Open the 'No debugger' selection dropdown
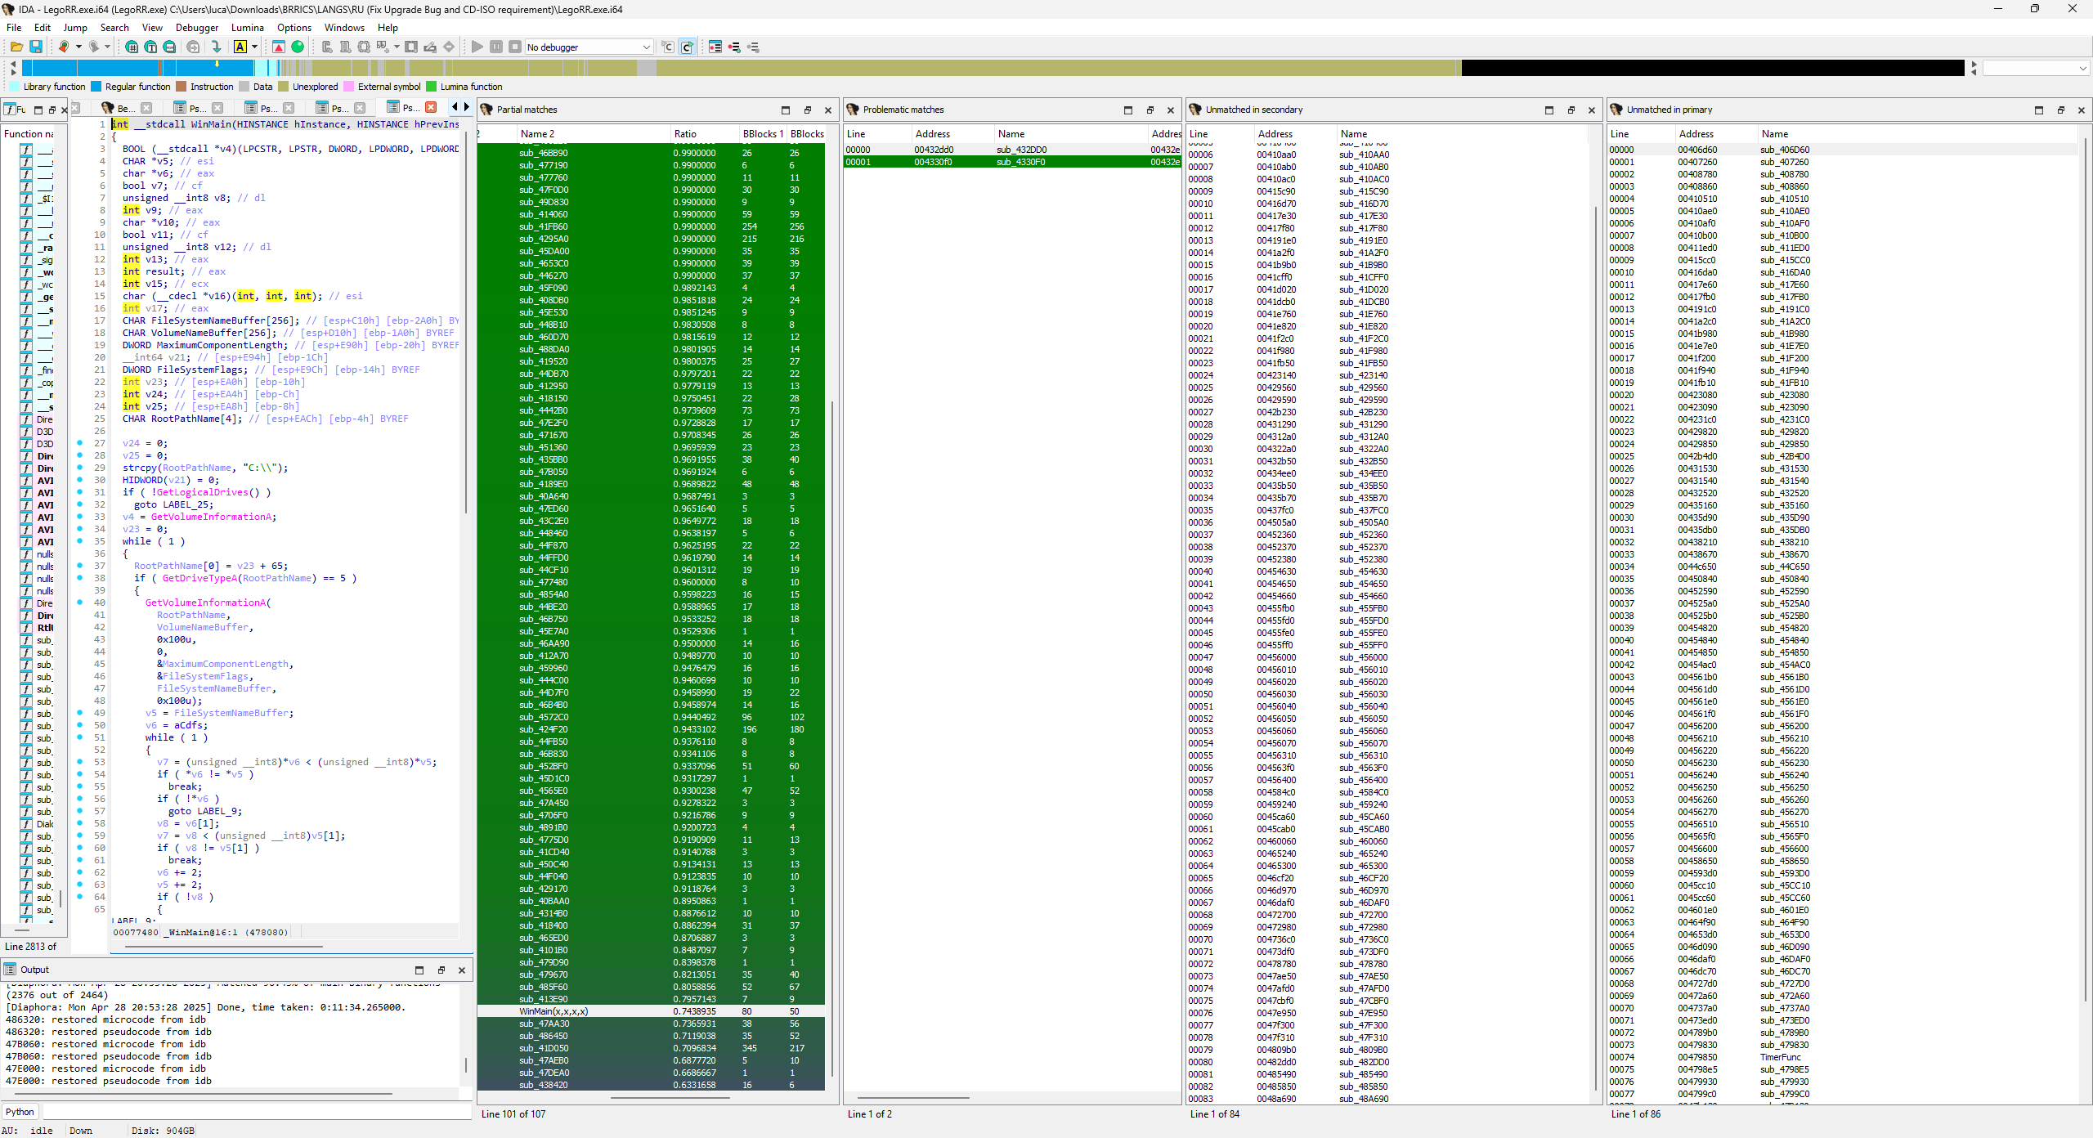 589,47
